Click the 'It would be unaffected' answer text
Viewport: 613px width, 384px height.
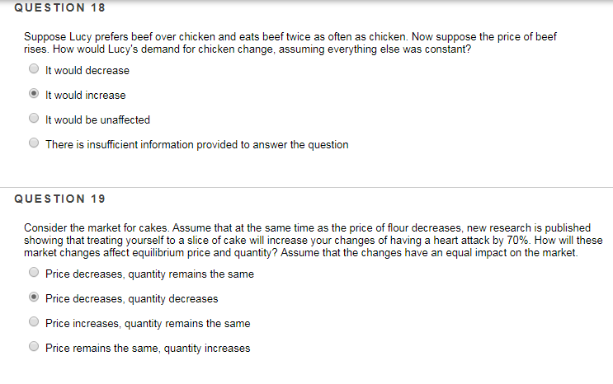click(97, 120)
